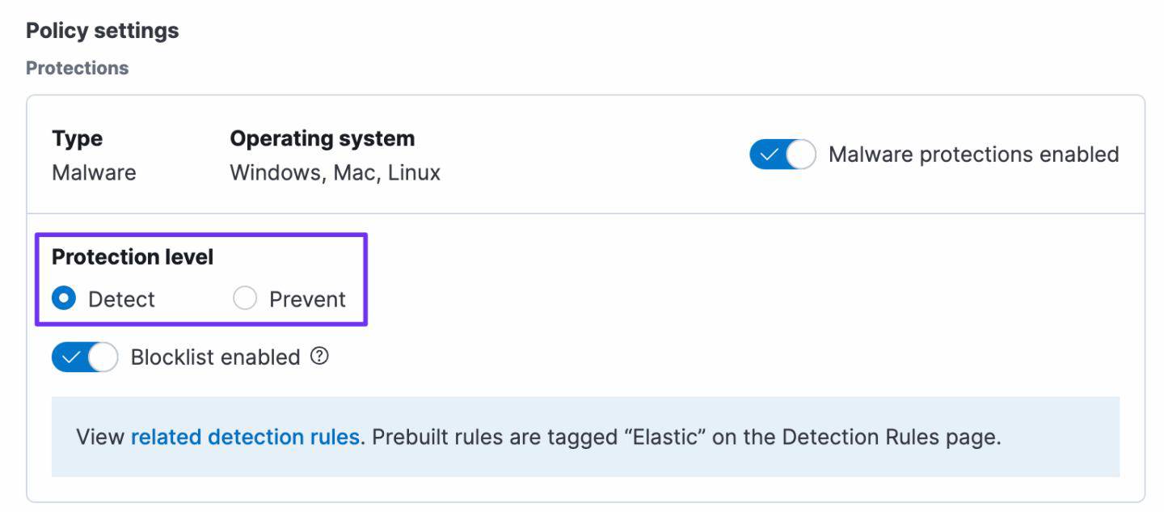1164x512 pixels.
Task: Click the 'Prevent' option label
Action: click(307, 299)
